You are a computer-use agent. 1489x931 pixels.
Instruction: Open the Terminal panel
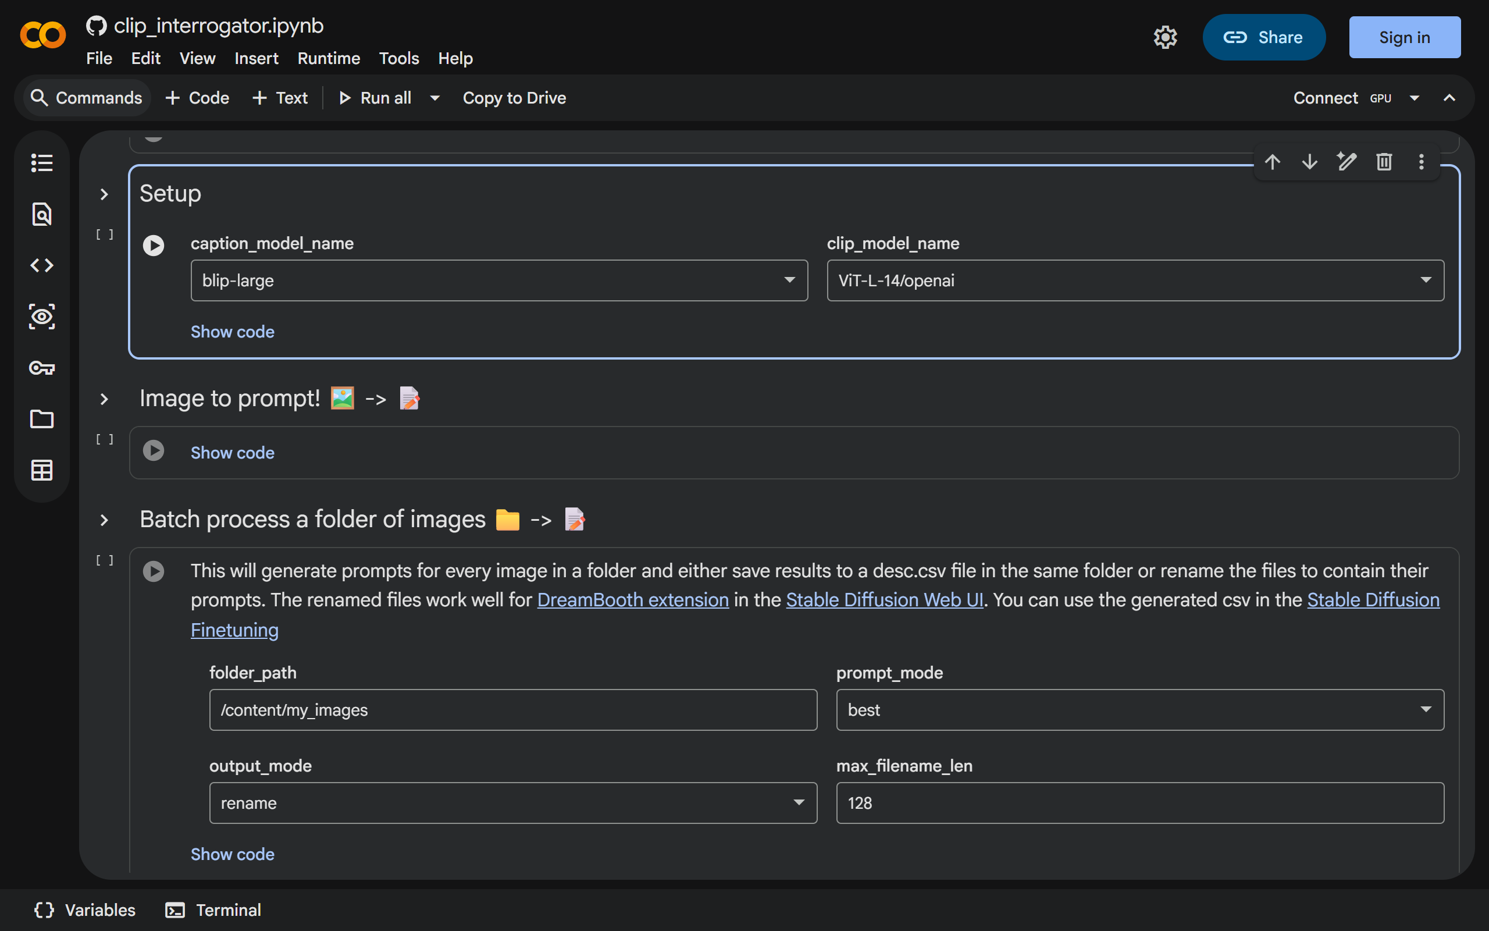(213, 910)
